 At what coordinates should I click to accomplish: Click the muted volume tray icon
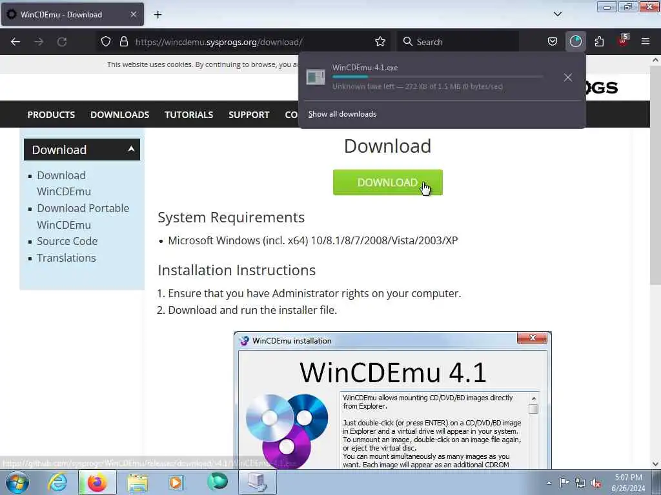pos(596,483)
